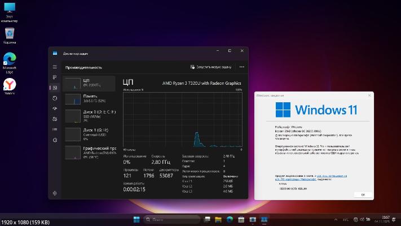Select the Графический процессор GPU item
Image resolution: width=401 pixels, height=226 pixels.
[x=89, y=151]
